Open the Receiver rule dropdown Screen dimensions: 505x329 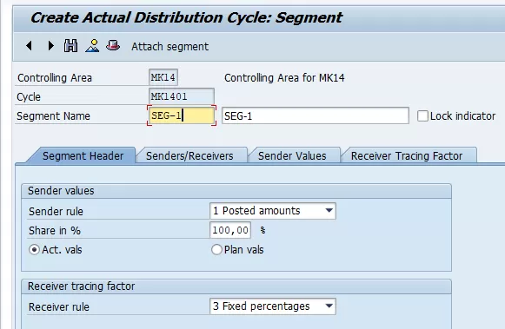[272, 306]
